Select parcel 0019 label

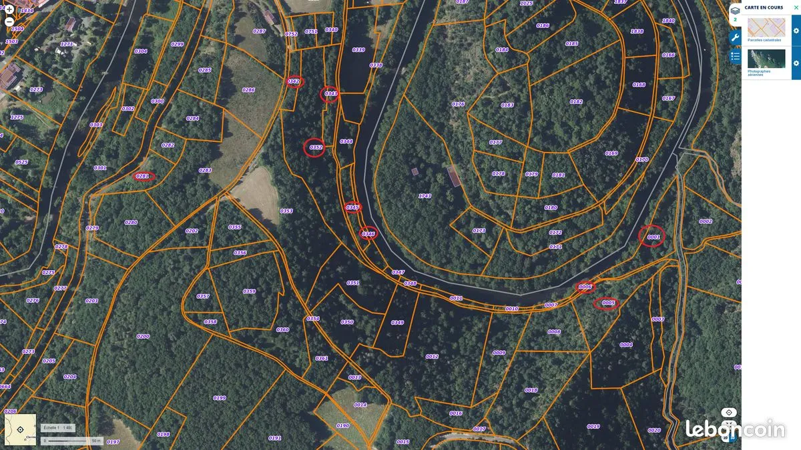[x=593, y=426]
